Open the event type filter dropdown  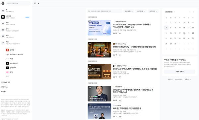129,11
